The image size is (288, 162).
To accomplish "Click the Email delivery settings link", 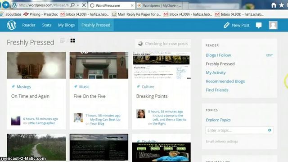I will (222, 141).
